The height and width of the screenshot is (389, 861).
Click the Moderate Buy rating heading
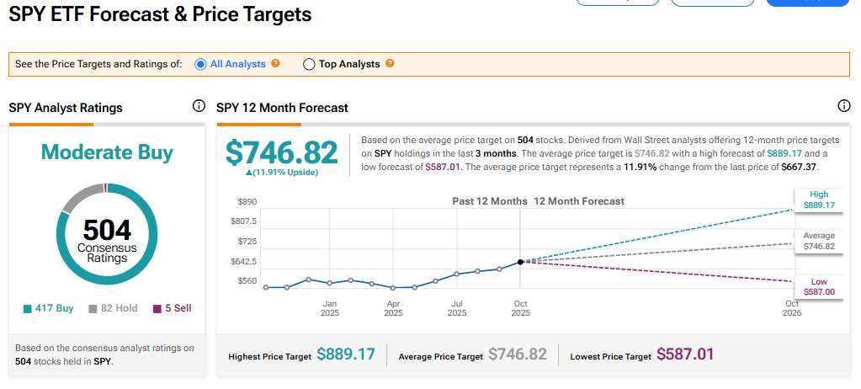click(x=107, y=152)
